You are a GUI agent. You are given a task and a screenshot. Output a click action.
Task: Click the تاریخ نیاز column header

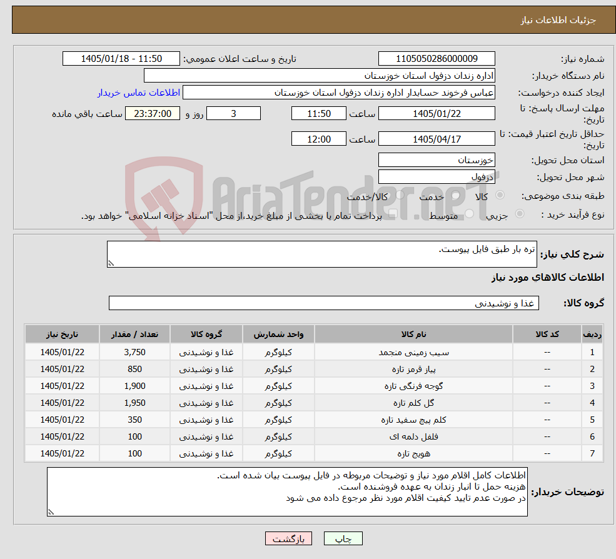[62, 334]
